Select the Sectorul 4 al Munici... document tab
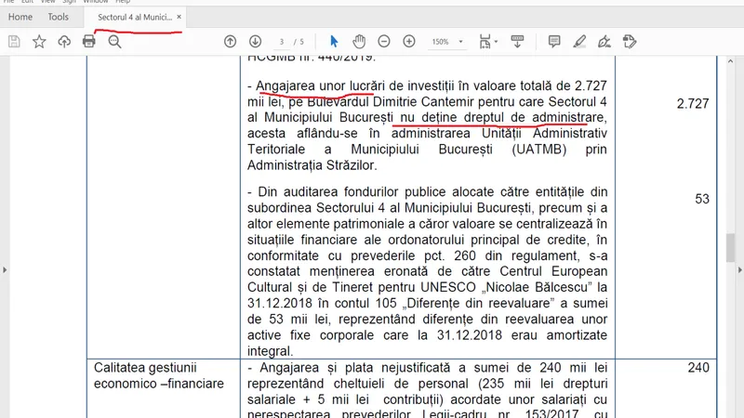The width and height of the screenshot is (744, 418). tap(135, 17)
